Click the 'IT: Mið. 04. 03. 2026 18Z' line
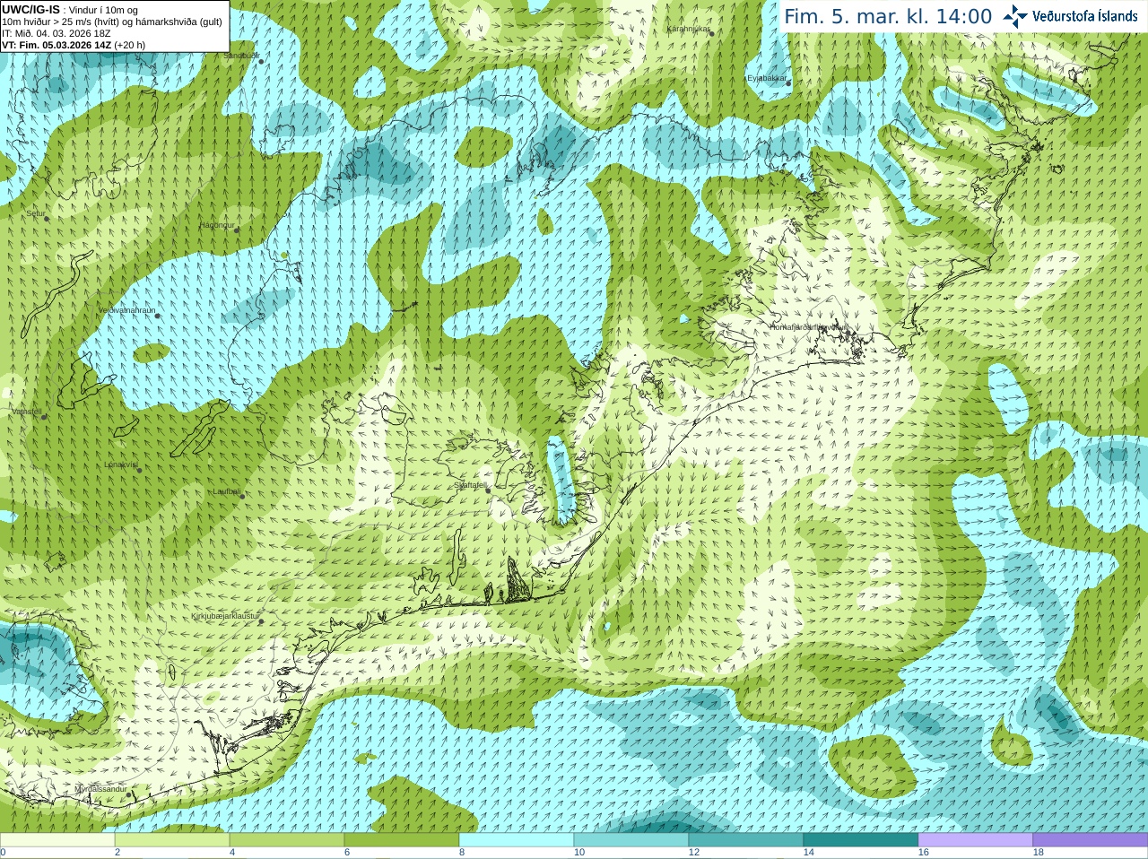 (57, 33)
